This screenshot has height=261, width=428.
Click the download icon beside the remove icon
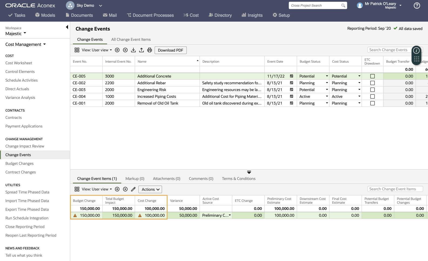[133, 50]
